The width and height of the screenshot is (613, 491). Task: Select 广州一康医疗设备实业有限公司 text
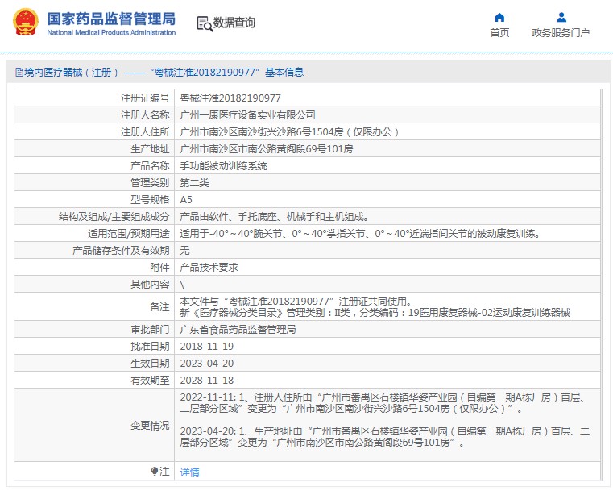tap(247, 115)
